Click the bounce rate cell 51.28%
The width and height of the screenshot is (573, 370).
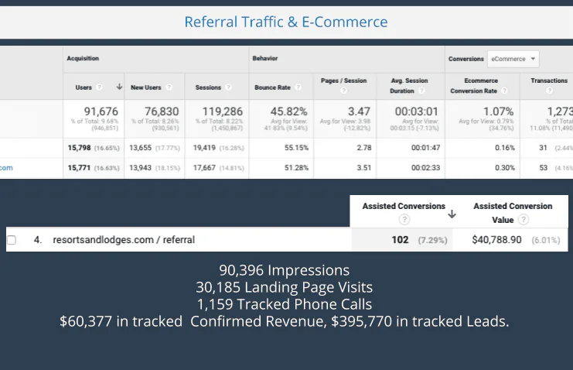coord(296,168)
